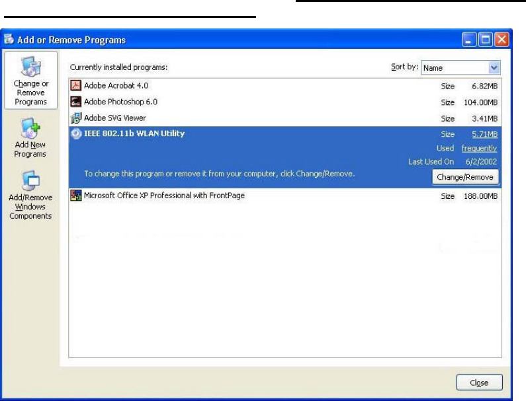Click the Sort by label
The width and height of the screenshot is (526, 401).
click(404, 67)
